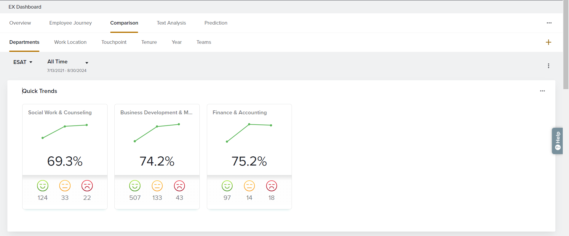Click neutral face in Business Development card
The image size is (569, 236).
(157, 186)
